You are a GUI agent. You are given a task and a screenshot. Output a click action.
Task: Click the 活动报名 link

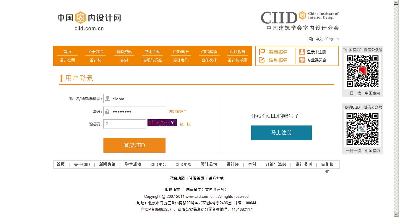click(278, 60)
